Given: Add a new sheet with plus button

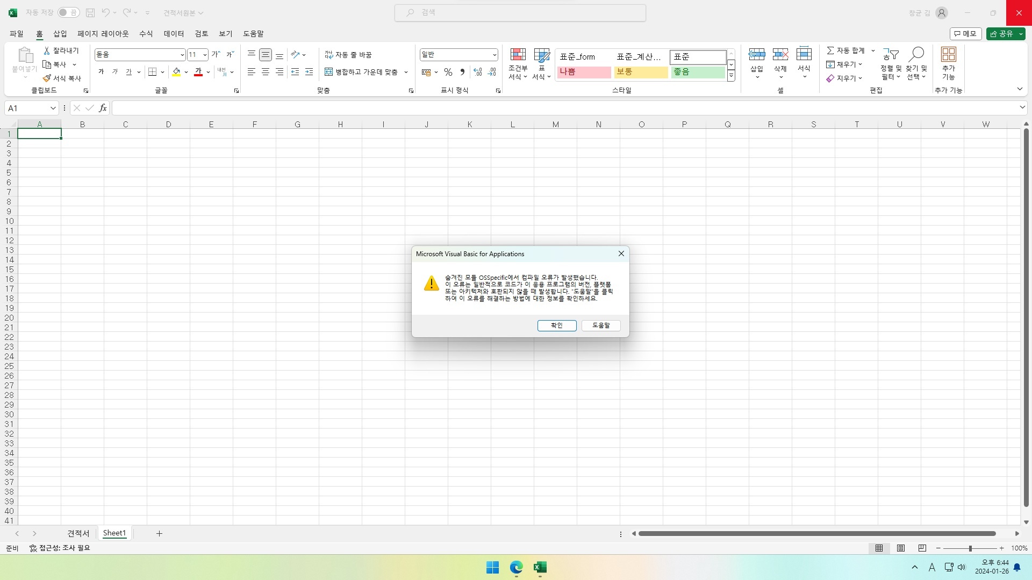Looking at the screenshot, I should click(159, 533).
